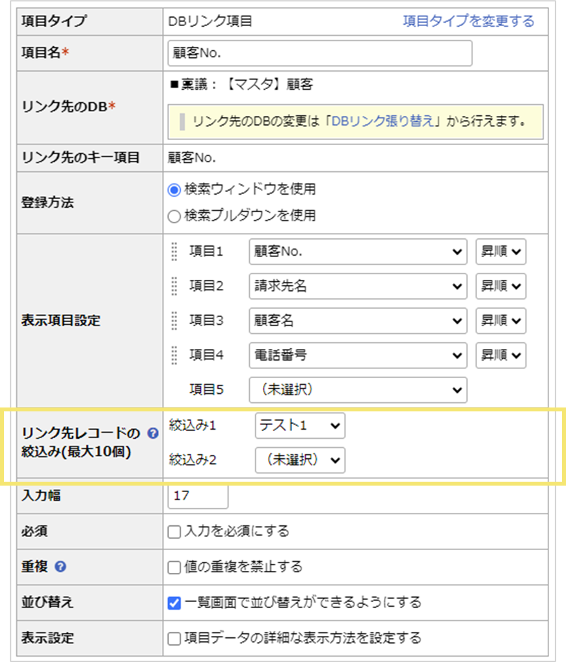Click the drag handle beside 項目4
566x662 pixels.
(x=172, y=355)
